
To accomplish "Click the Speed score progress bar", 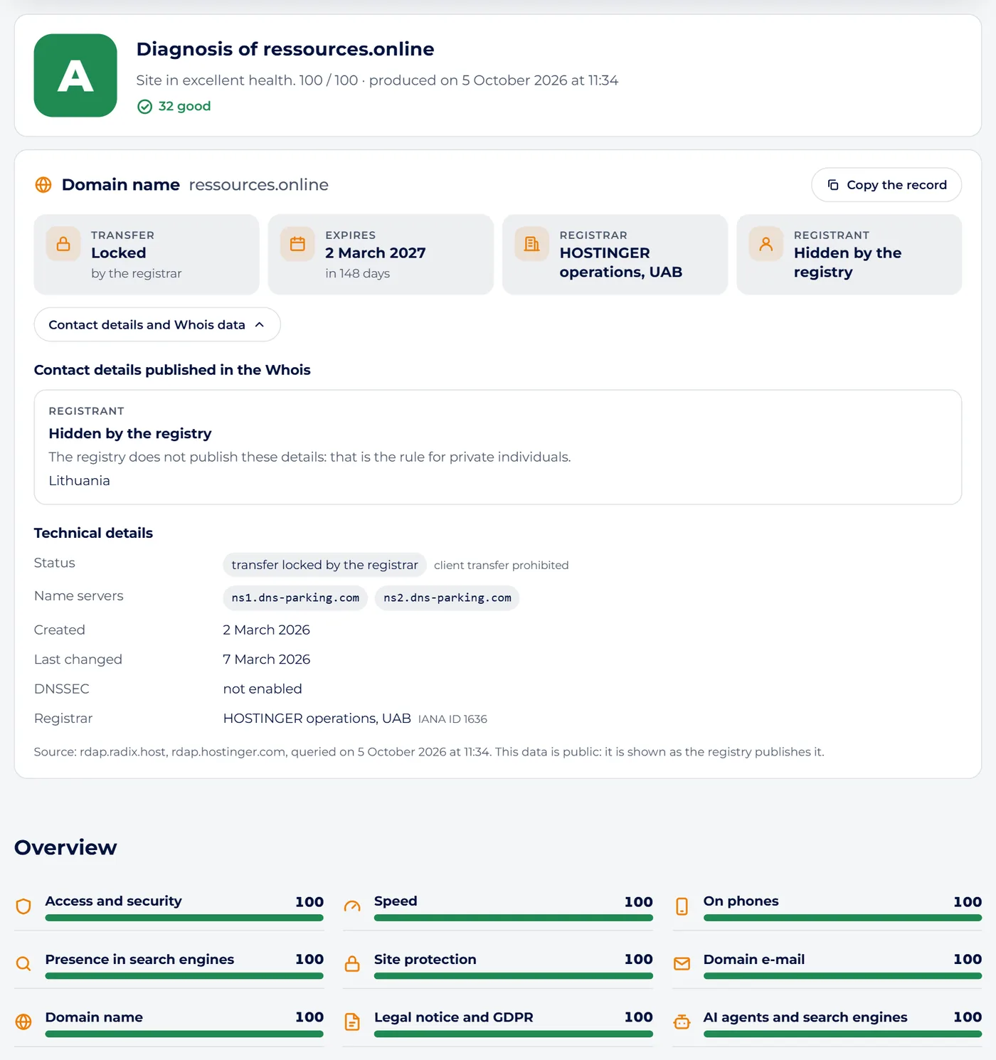I will pos(514,918).
